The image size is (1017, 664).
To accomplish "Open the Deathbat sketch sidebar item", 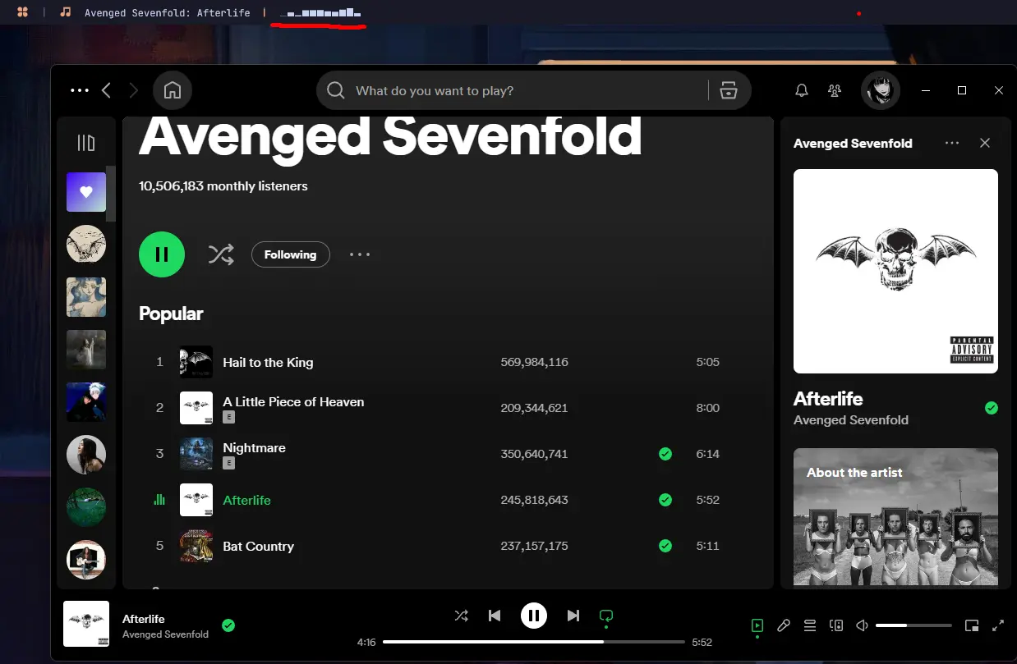I will coord(86,245).
